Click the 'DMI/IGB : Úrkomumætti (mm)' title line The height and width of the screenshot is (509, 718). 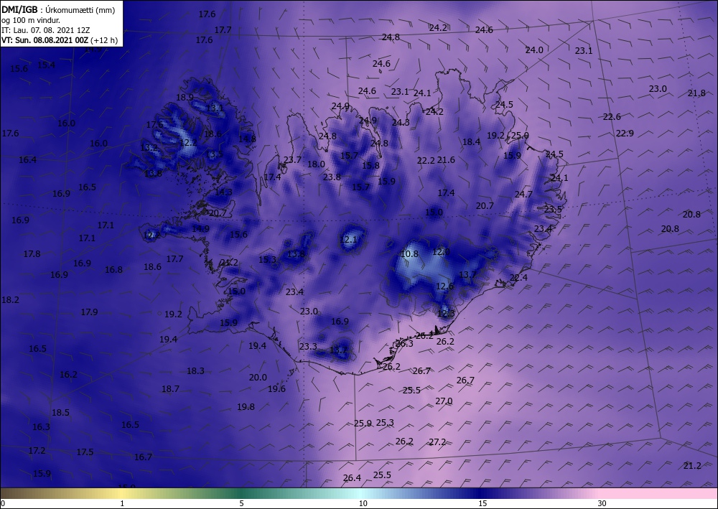(x=58, y=10)
